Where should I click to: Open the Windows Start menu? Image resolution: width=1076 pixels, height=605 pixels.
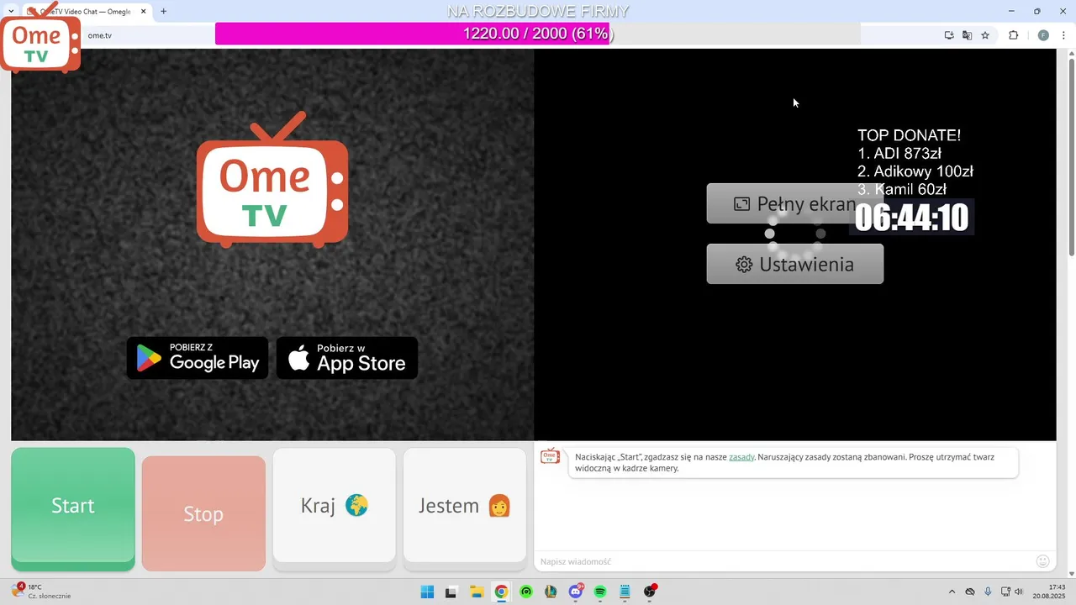click(427, 592)
